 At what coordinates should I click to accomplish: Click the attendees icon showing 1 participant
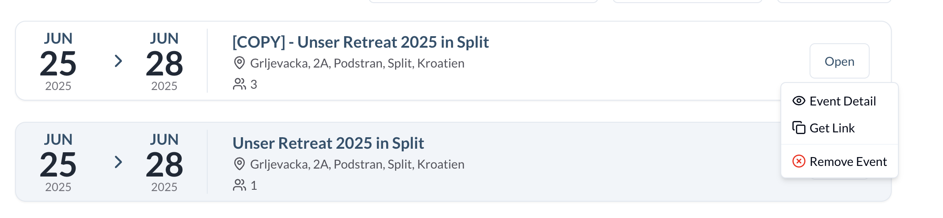coord(239,185)
